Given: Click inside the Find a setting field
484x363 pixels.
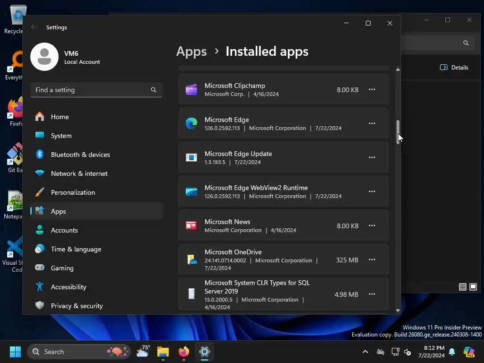Looking at the screenshot, I should coord(96,90).
